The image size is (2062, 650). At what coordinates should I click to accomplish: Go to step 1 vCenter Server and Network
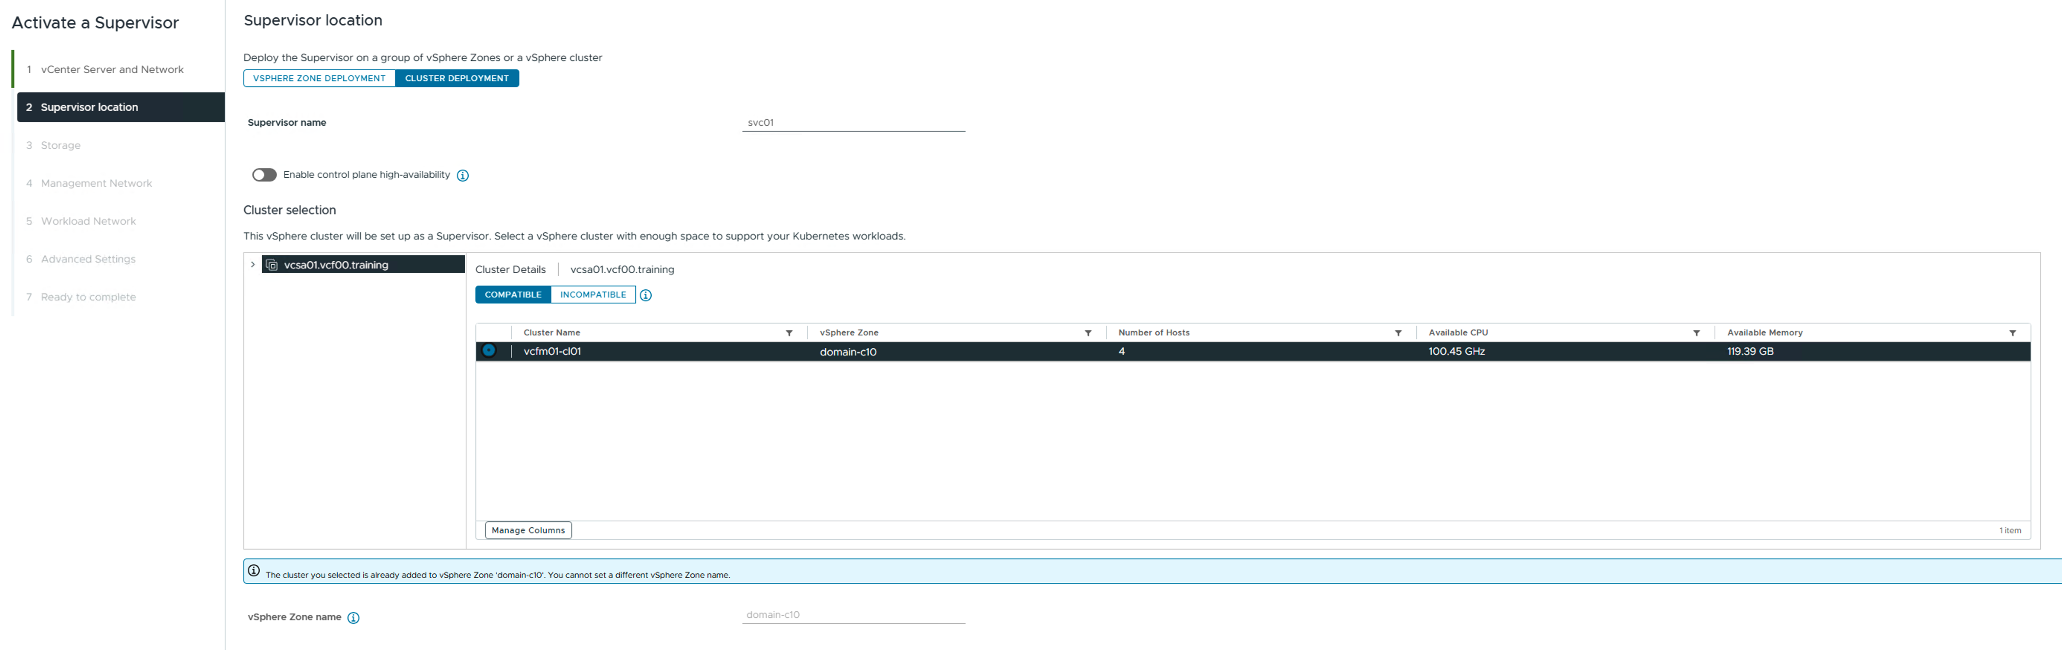[x=112, y=70]
